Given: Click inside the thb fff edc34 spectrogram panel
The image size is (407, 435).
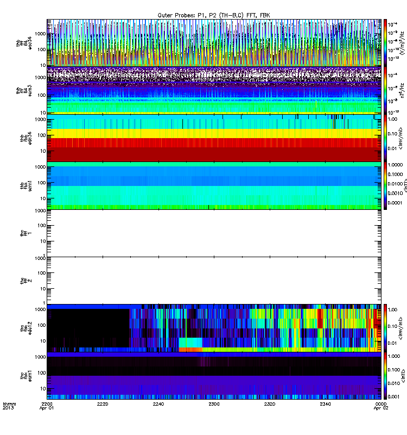Looking at the screenshot, I should pyautogui.click(x=214, y=43).
